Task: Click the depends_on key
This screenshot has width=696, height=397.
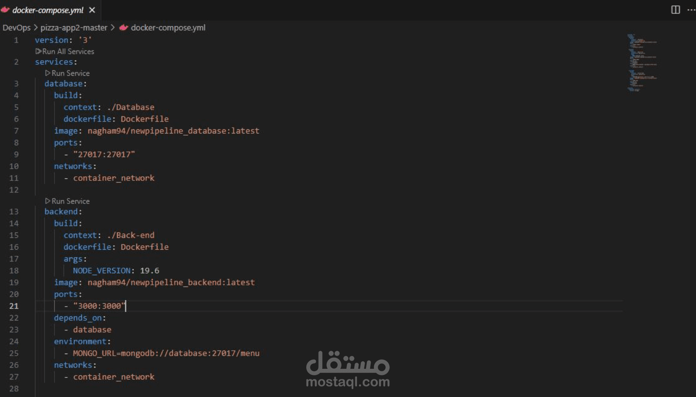Action: [x=78, y=318]
